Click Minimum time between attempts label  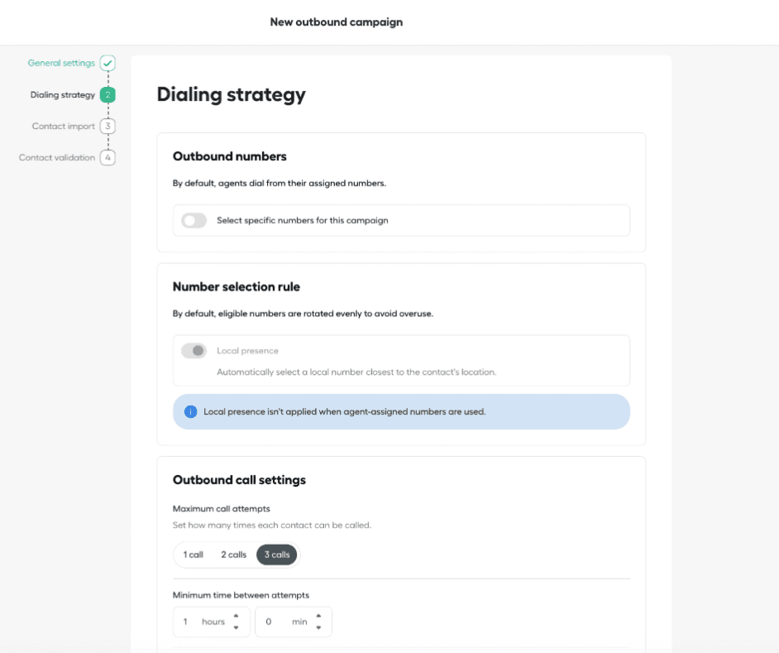241,595
